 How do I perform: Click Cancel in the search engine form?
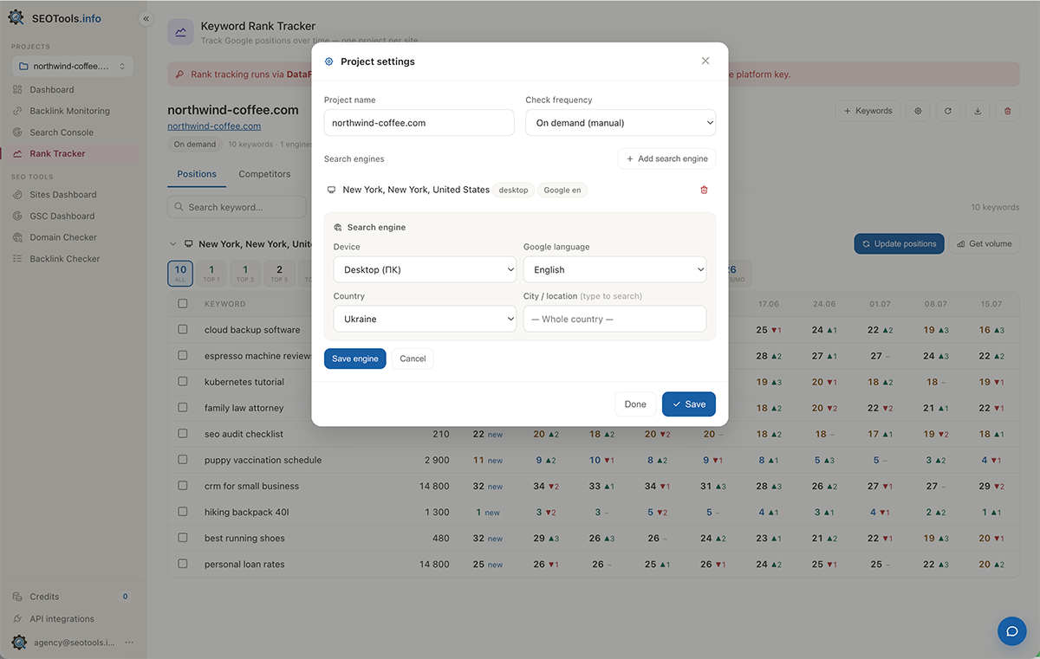click(x=413, y=359)
